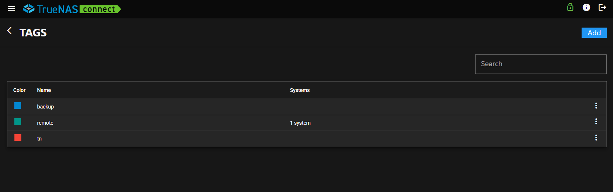Viewport: 613px width, 192px height.
Task: Sort by the Name column header
Action: point(44,90)
